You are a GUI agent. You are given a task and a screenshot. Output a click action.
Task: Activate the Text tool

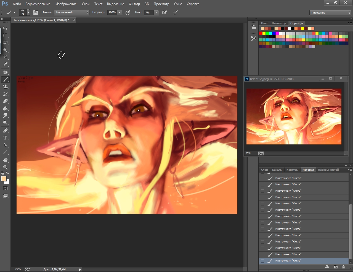coord(5,138)
